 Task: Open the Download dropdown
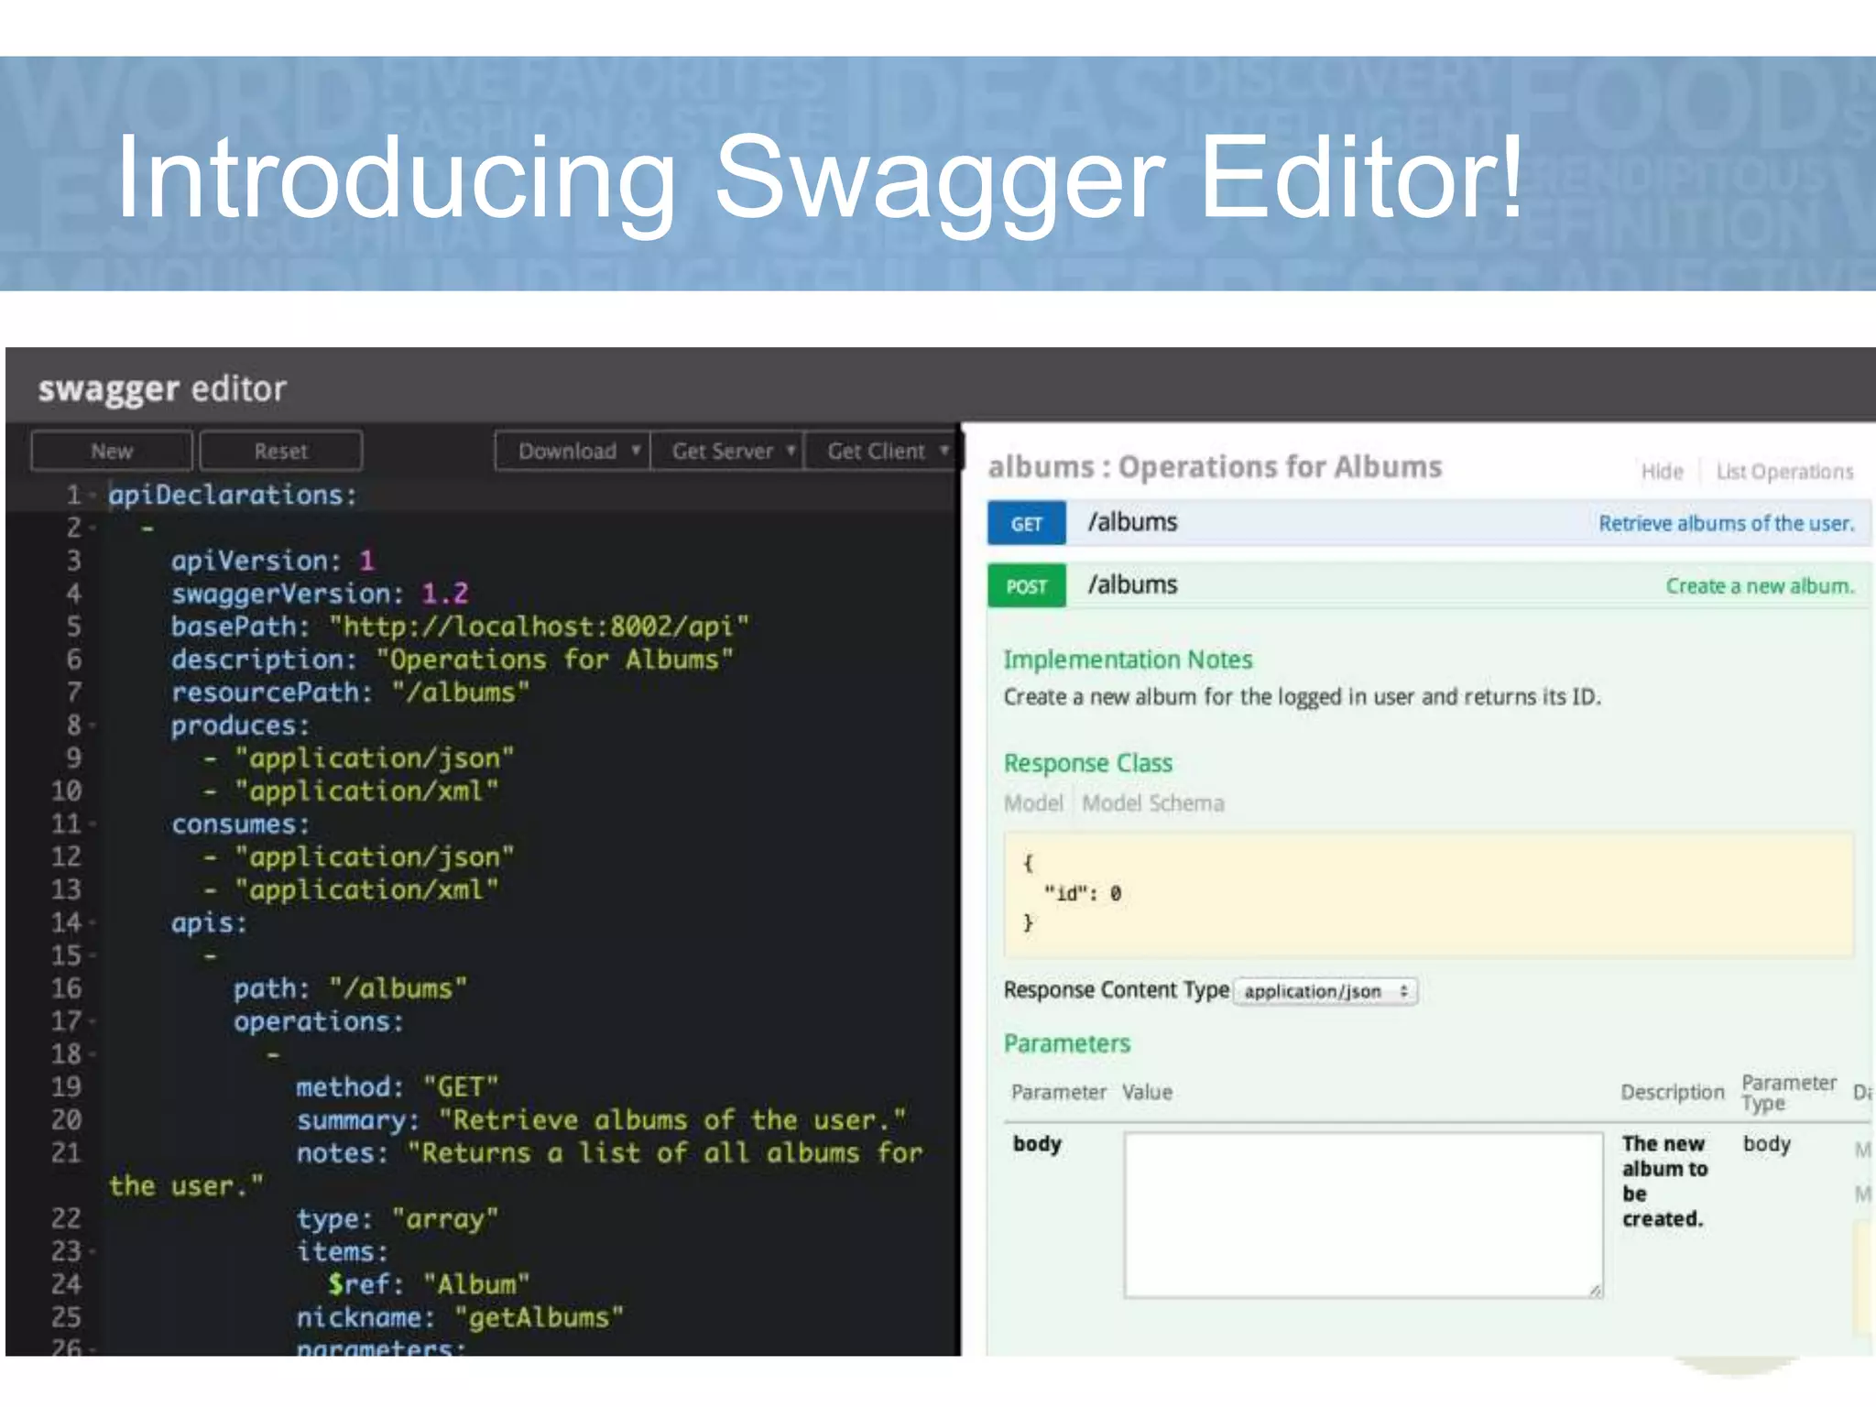coord(573,451)
